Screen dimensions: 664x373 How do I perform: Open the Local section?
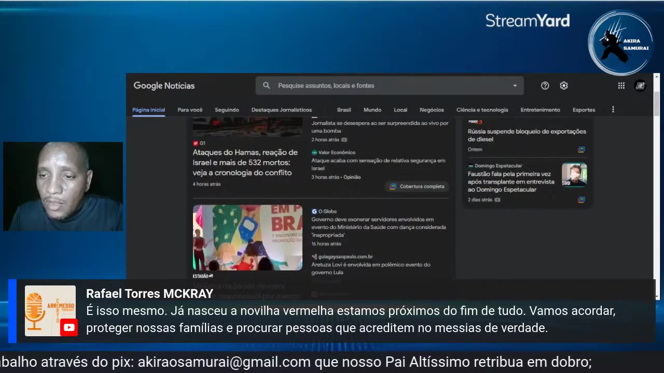click(x=400, y=110)
